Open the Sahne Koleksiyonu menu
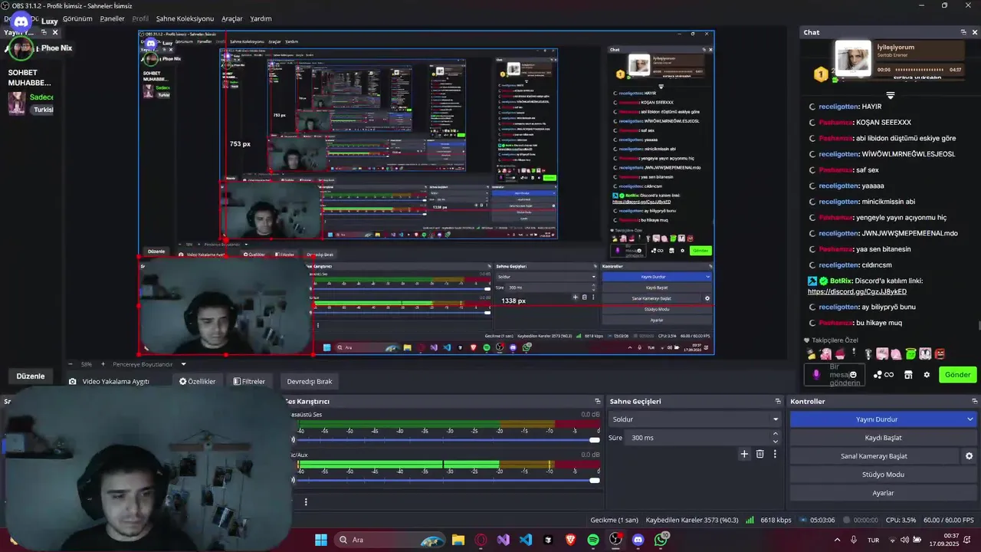This screenshot has width=981, height=552. [185, 18]
